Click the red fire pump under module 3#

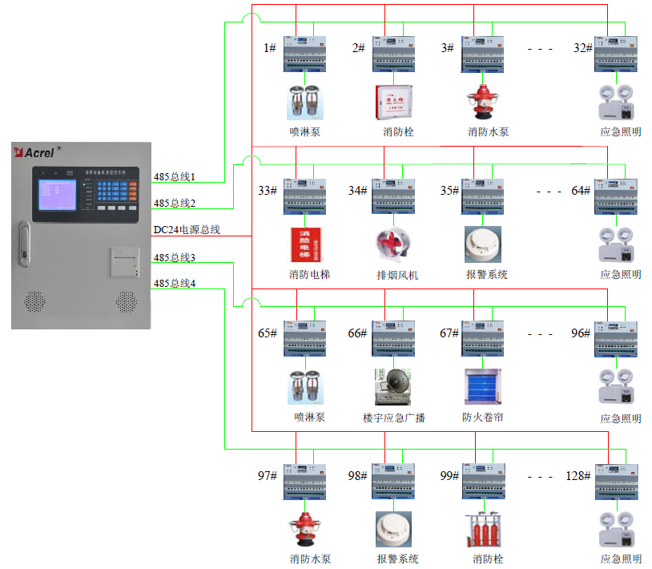pyautogui.click(x=482, y=101)
